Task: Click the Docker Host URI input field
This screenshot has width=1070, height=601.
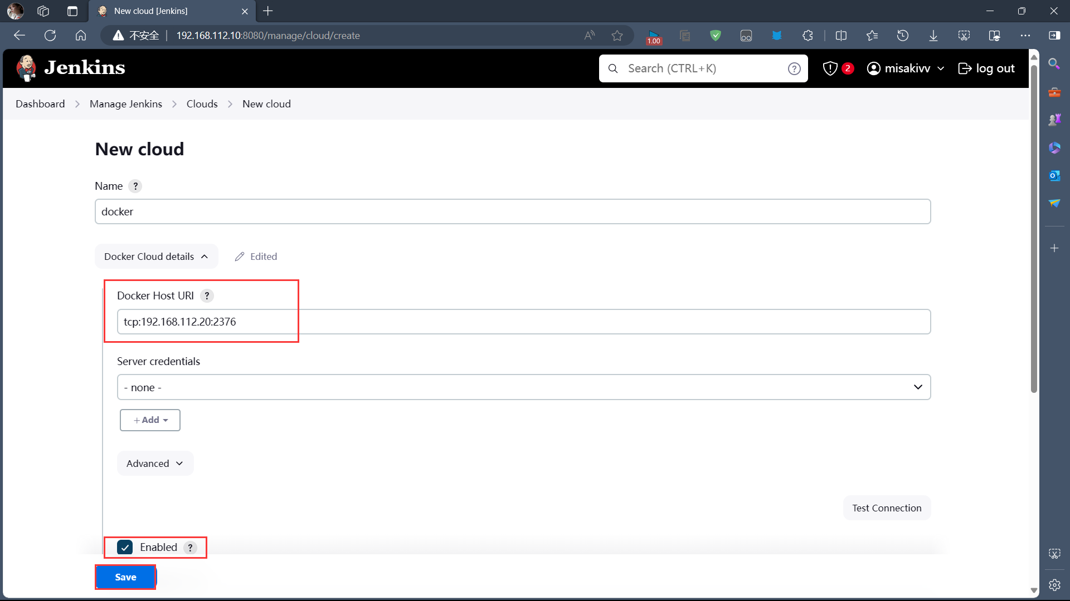Action: (x=523, y=322)
